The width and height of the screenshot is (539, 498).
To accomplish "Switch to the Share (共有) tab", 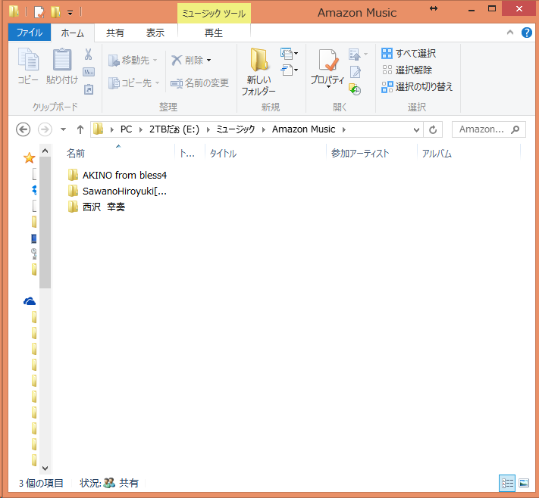I will 114,33.
